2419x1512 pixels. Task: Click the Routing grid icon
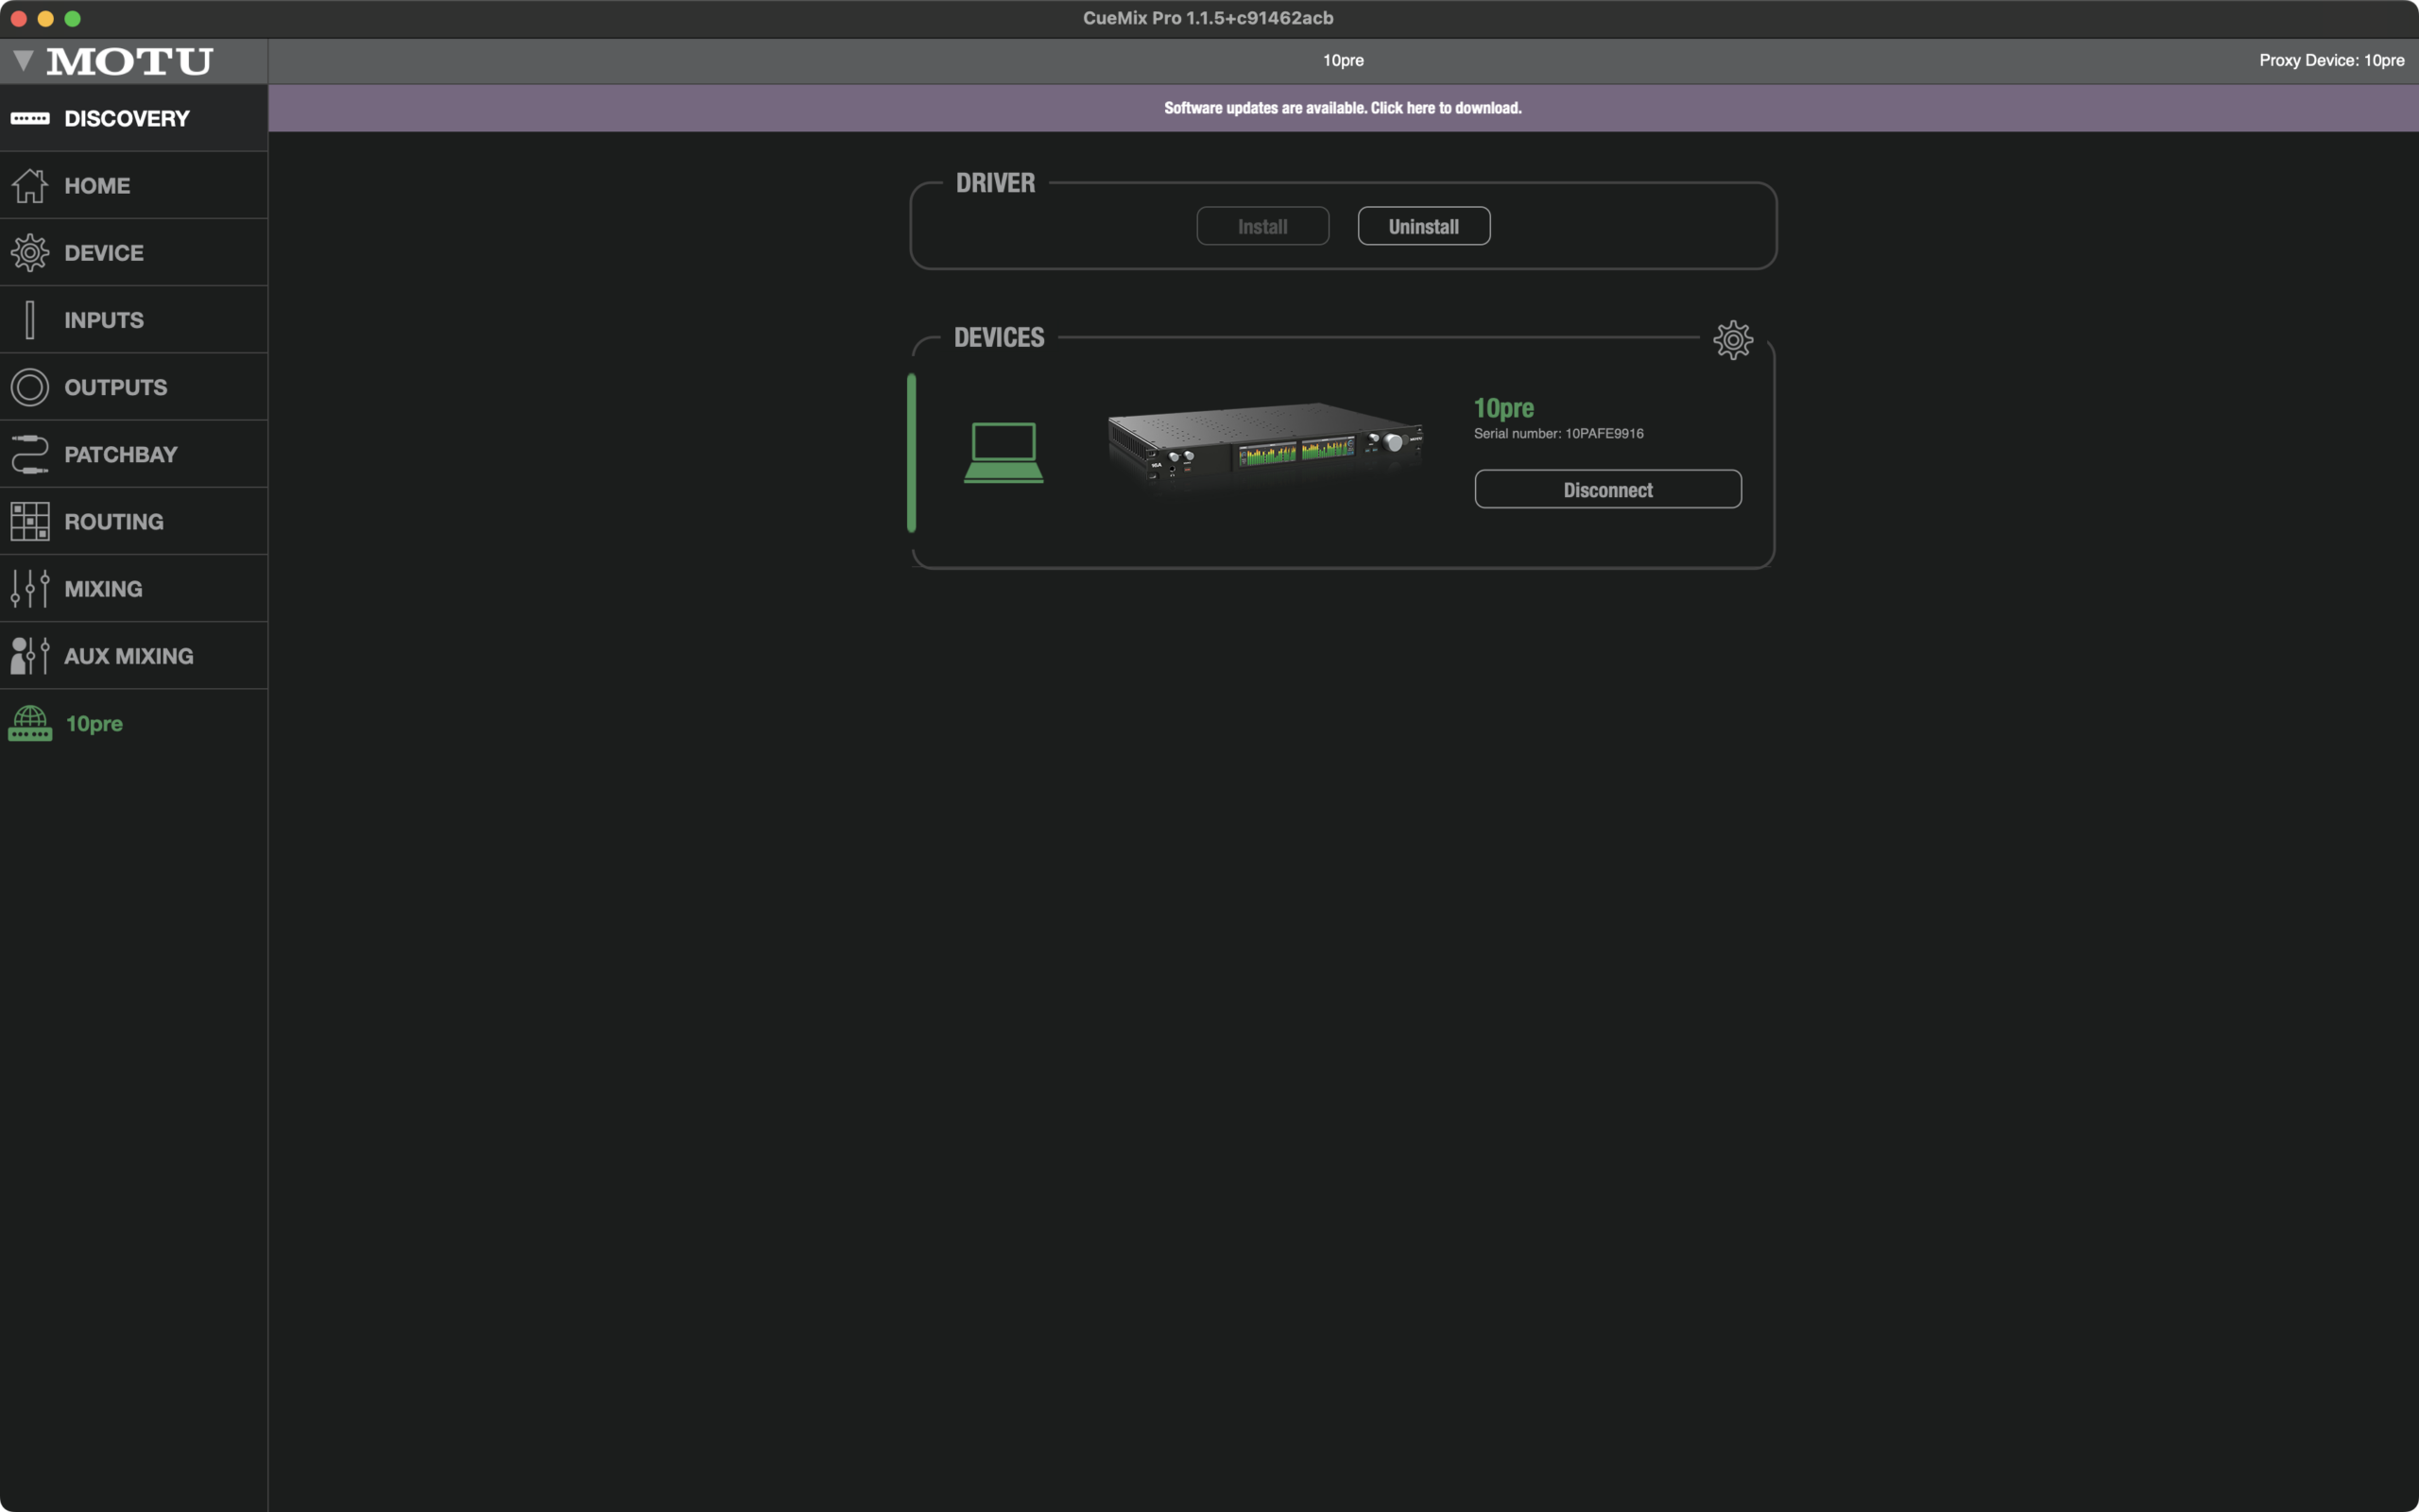(30, 521)
